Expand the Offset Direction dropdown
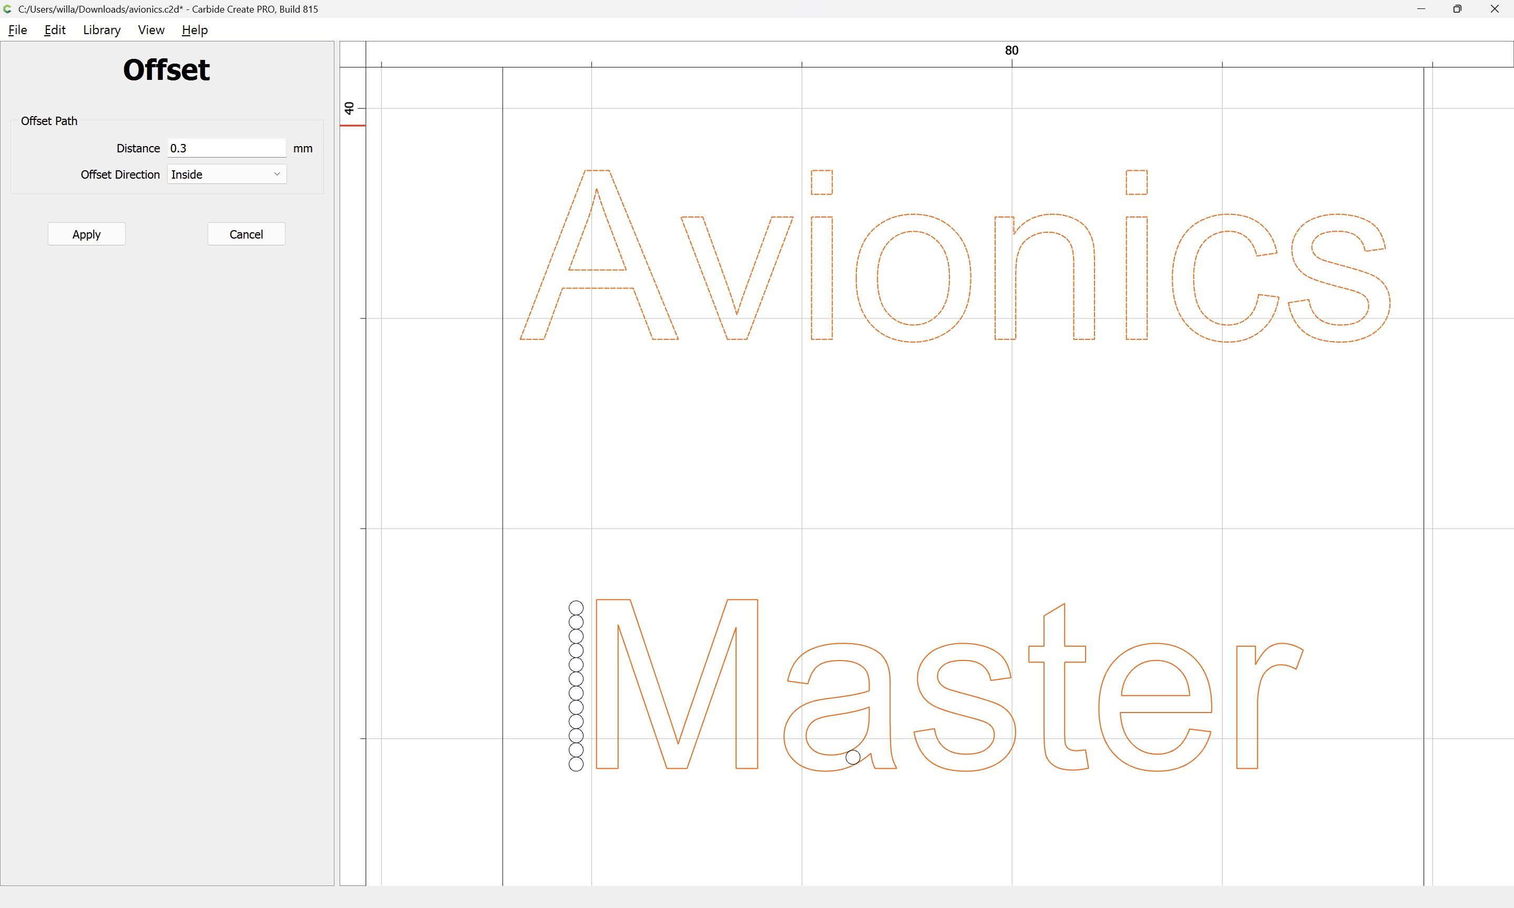Screen dimensions: 1514x908 pyautogui.click(x=227, y=174)
